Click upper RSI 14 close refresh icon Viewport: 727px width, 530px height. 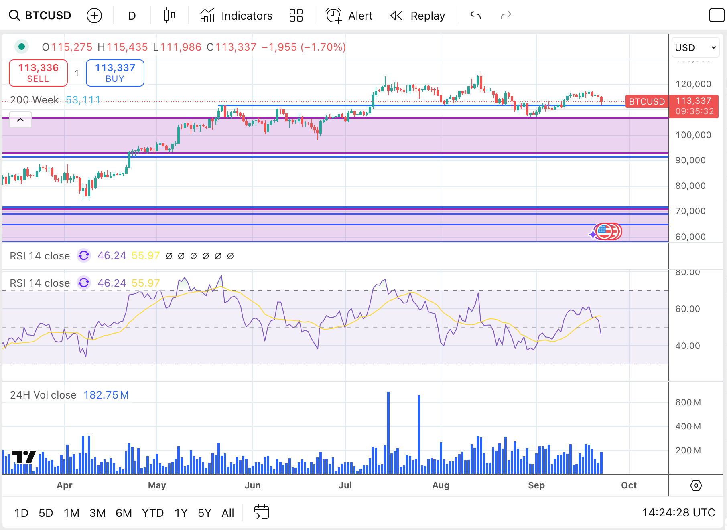coord(84,255)
